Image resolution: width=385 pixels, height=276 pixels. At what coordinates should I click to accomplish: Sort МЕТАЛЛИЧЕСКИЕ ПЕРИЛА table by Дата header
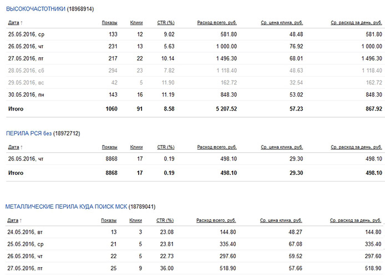14,220
